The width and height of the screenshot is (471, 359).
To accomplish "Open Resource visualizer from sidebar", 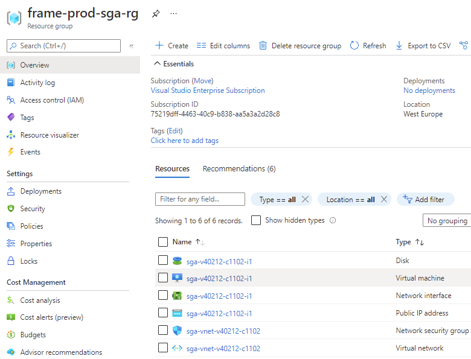I will tap(49, 135).
